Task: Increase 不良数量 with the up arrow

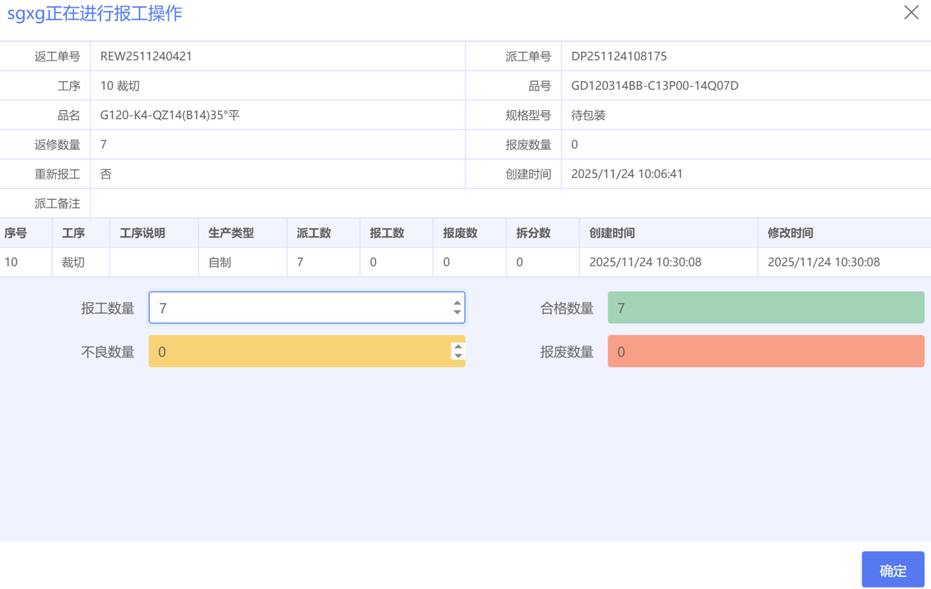Action: point(458,347)
